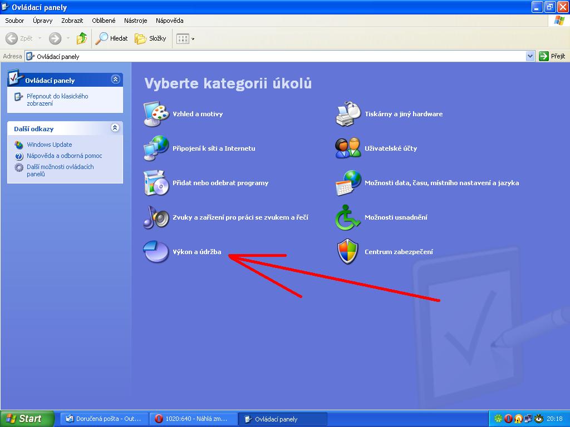The image size is (570, 427).
Task: Click the network computers tray icon
Action: (528, 419)
